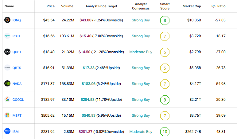Click the Microsoft logo icon
Screen dimensions: 237x139
tap(7, 115)
